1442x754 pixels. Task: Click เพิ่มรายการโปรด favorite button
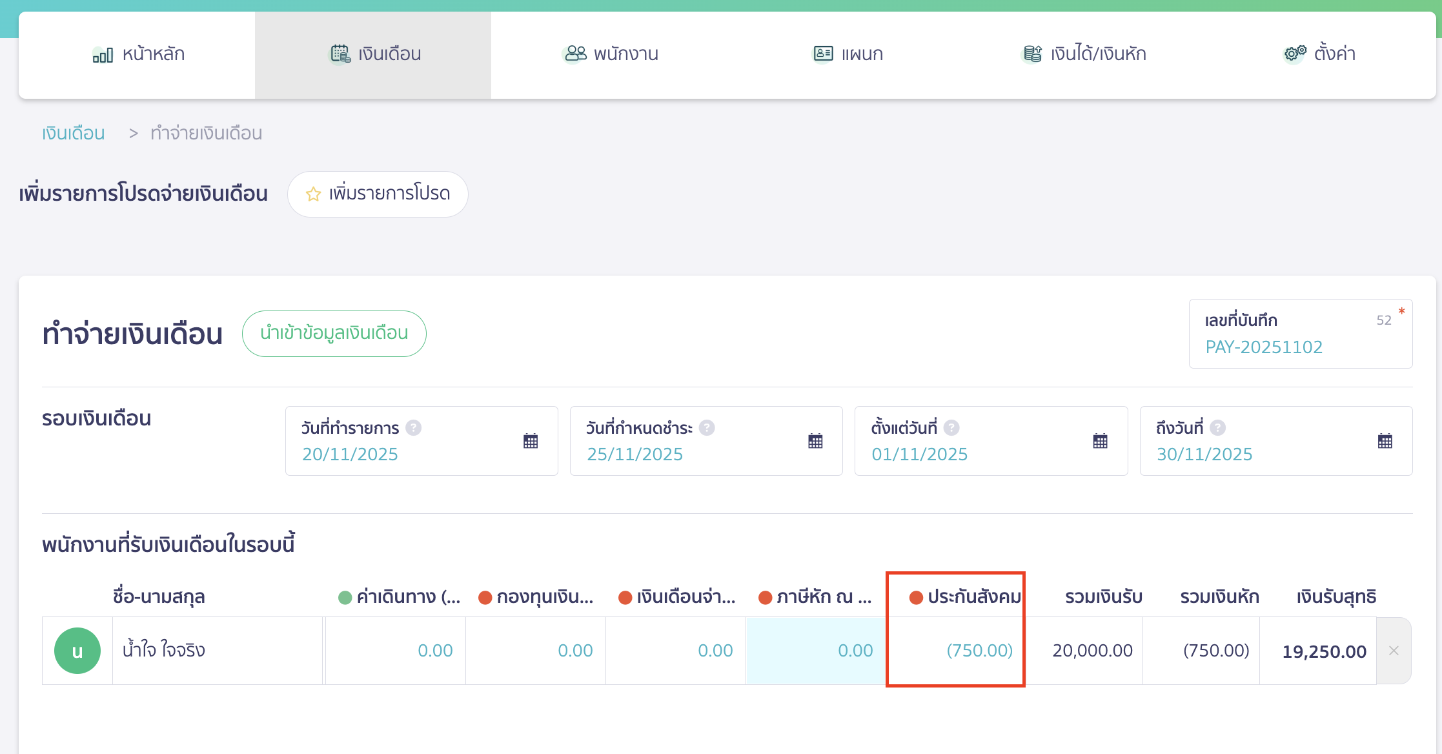click(x=378, y=194)
